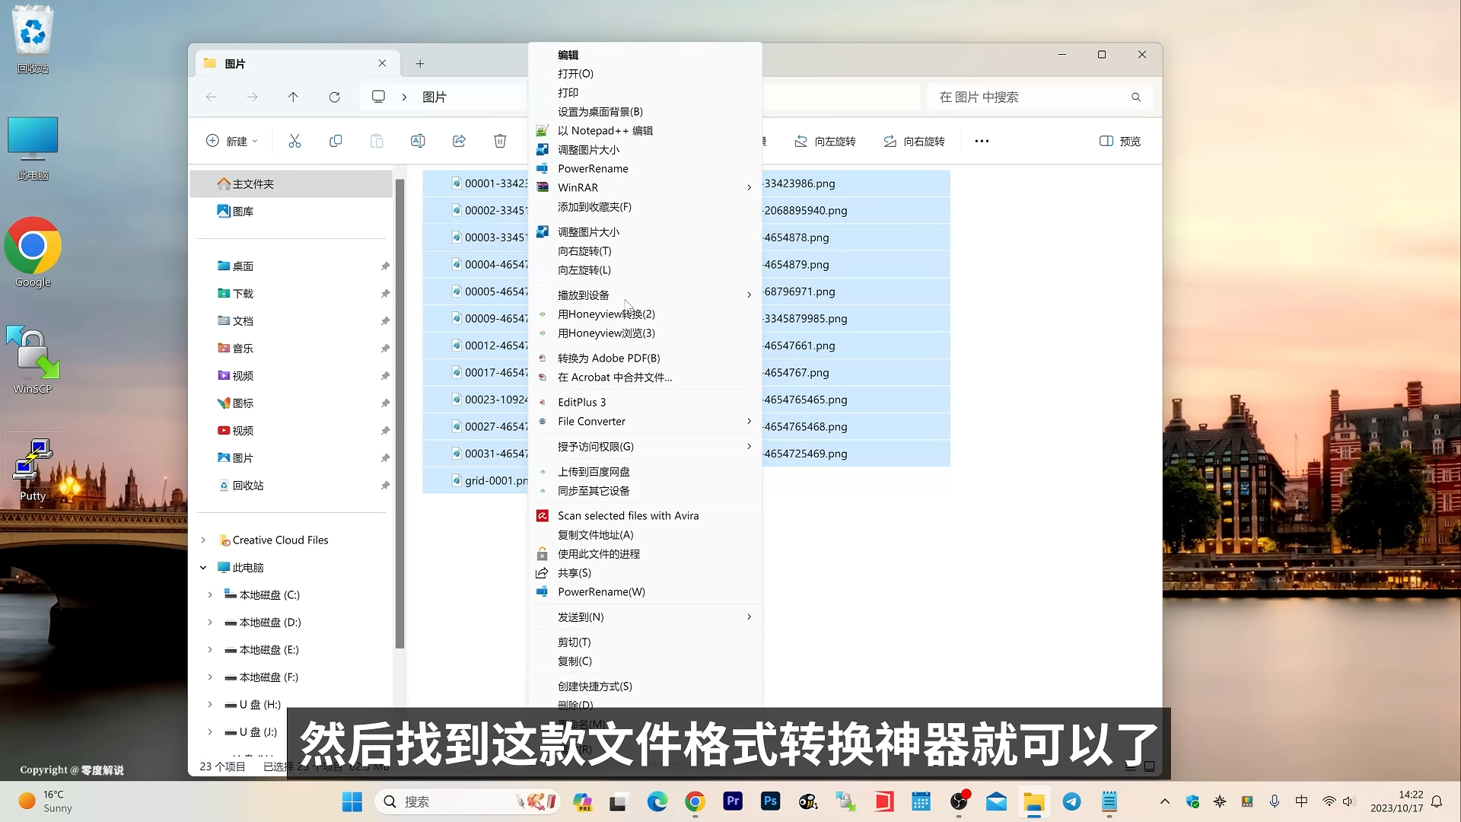
Task: Click the Refresh icon in navigation bar
Action: click(334, 97)
